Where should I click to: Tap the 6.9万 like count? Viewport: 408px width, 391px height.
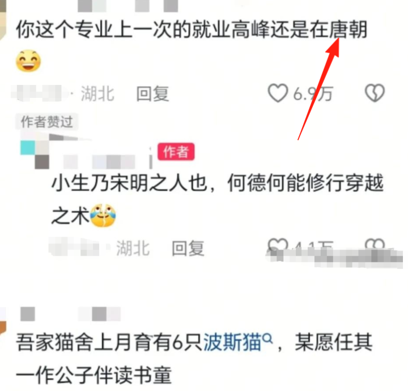click(x=312, y=93)
